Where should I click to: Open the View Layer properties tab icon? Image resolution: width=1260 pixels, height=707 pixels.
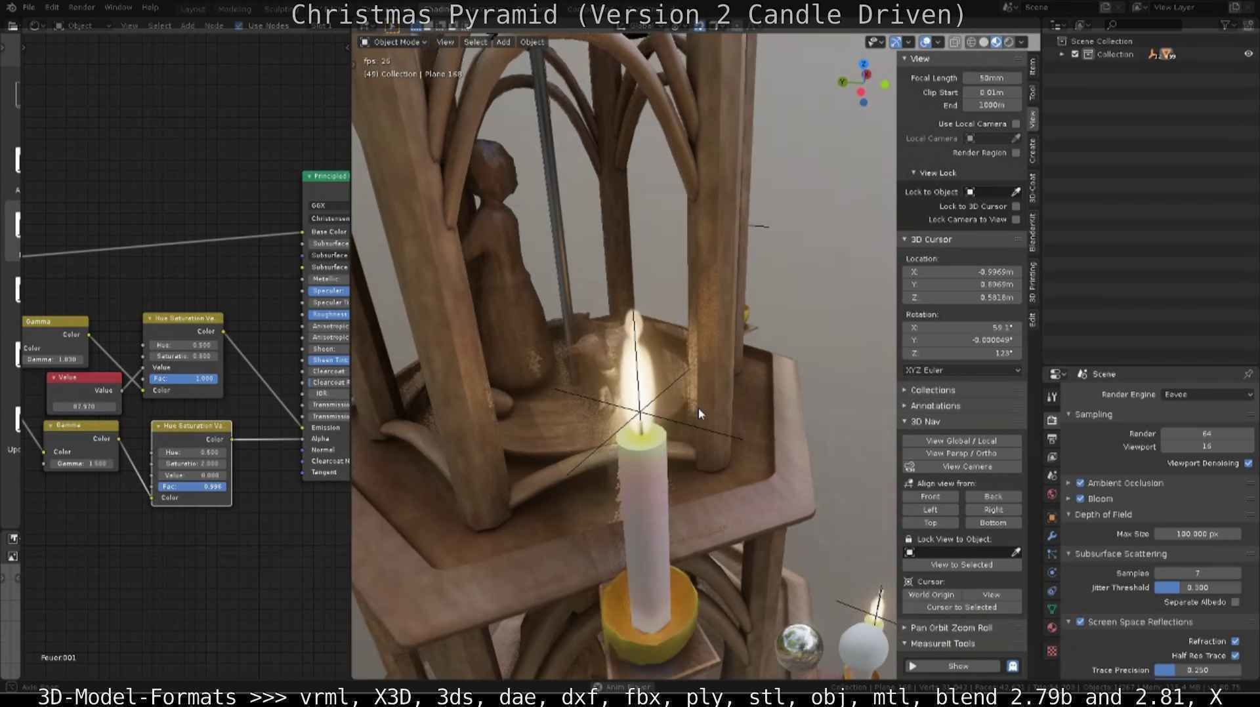[1052, 457]
